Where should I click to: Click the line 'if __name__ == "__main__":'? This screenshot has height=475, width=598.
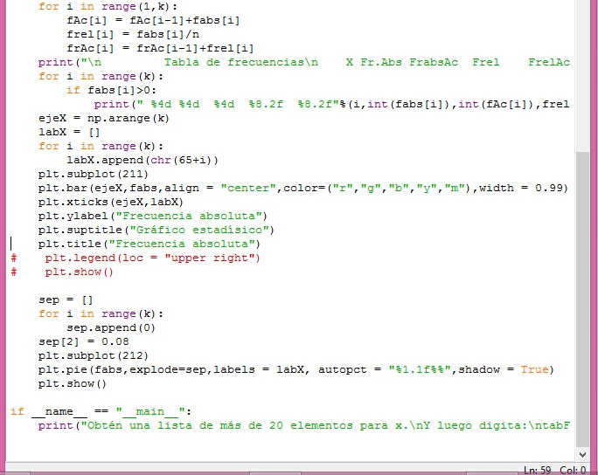101,411
